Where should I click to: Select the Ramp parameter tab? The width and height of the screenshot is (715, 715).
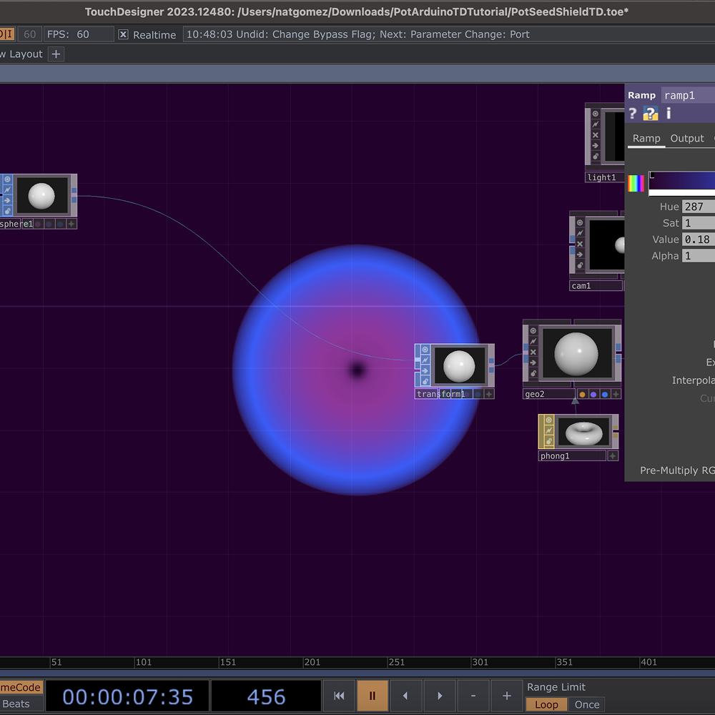646,138
